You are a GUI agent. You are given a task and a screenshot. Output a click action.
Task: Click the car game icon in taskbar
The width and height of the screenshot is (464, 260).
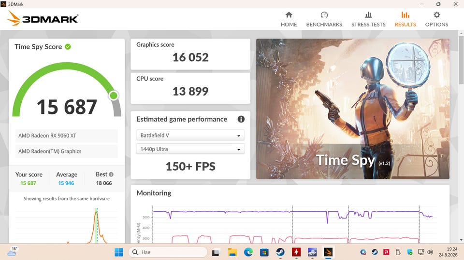coord(312,252)
